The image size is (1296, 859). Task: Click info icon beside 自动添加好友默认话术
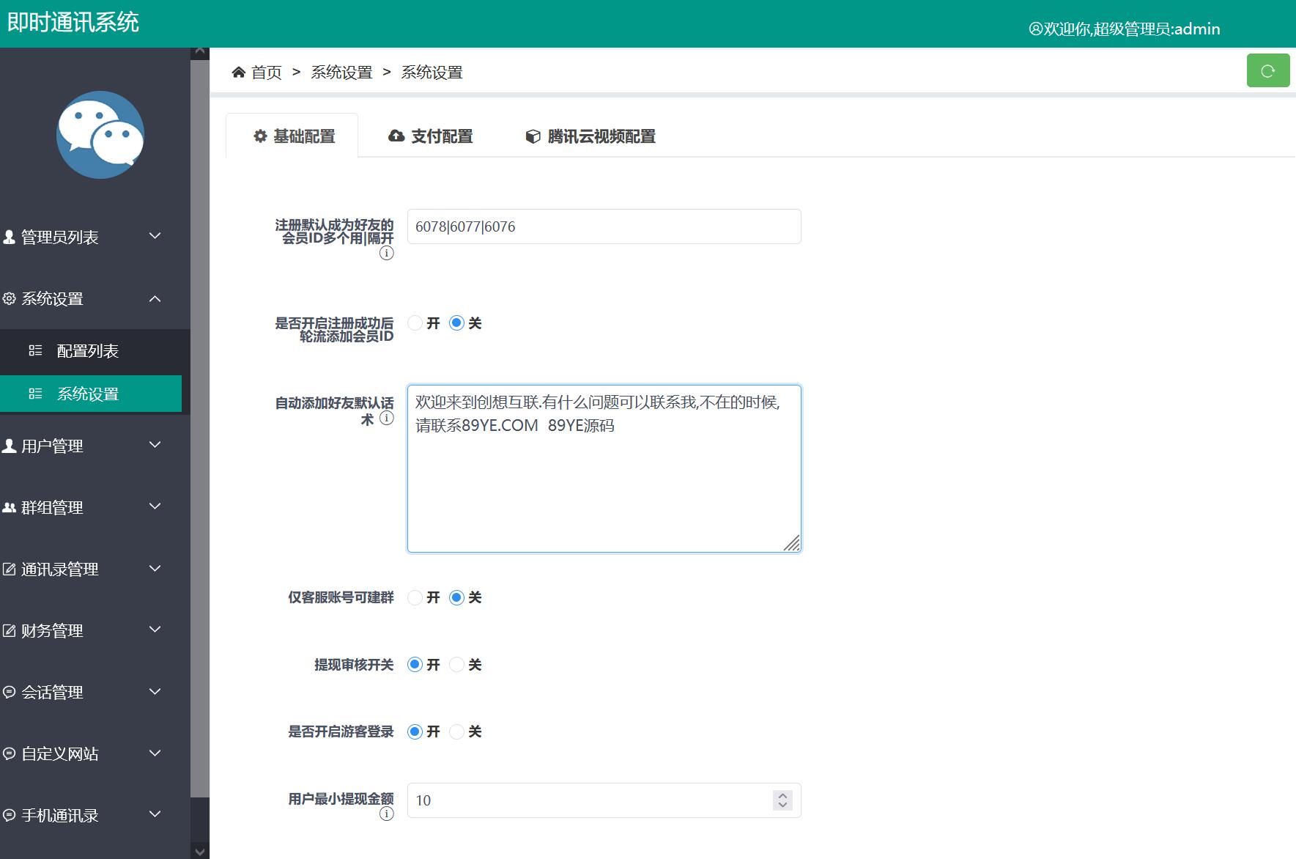(387, 418)
